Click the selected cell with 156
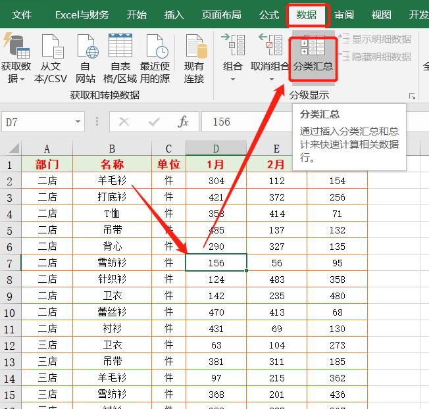 (216, 263)
